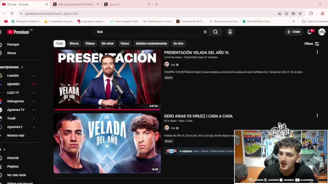Open Photopea bookmark in bookmarks bar
The height and width of the screenshot is (184, 328).
pyautogui.click(x=26, y=21)
